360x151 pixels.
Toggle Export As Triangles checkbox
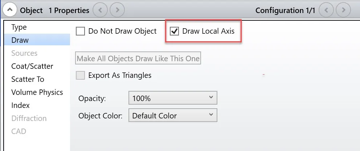coord(80,75)
